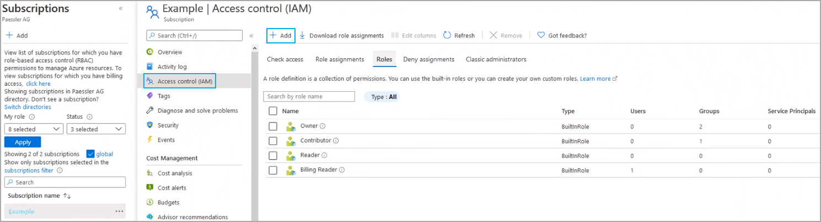821x222 pixels.
Task: Collapse the Subscriptions panel with chevrons
Action: [x=121, y=9]
